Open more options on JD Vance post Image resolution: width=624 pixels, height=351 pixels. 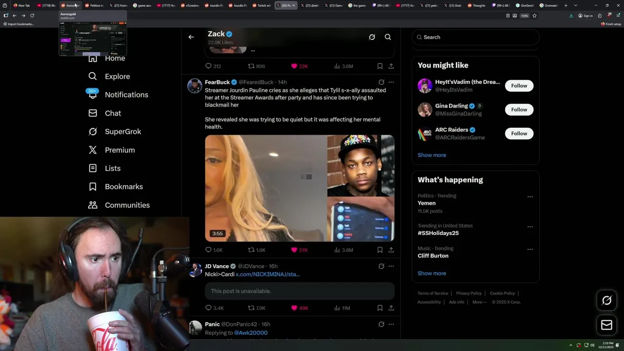[391, 266]
